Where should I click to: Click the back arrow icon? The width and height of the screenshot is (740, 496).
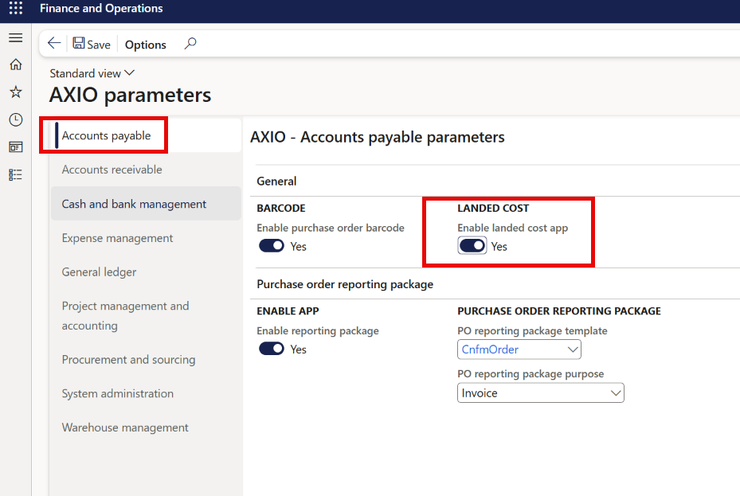coord(54,44)
